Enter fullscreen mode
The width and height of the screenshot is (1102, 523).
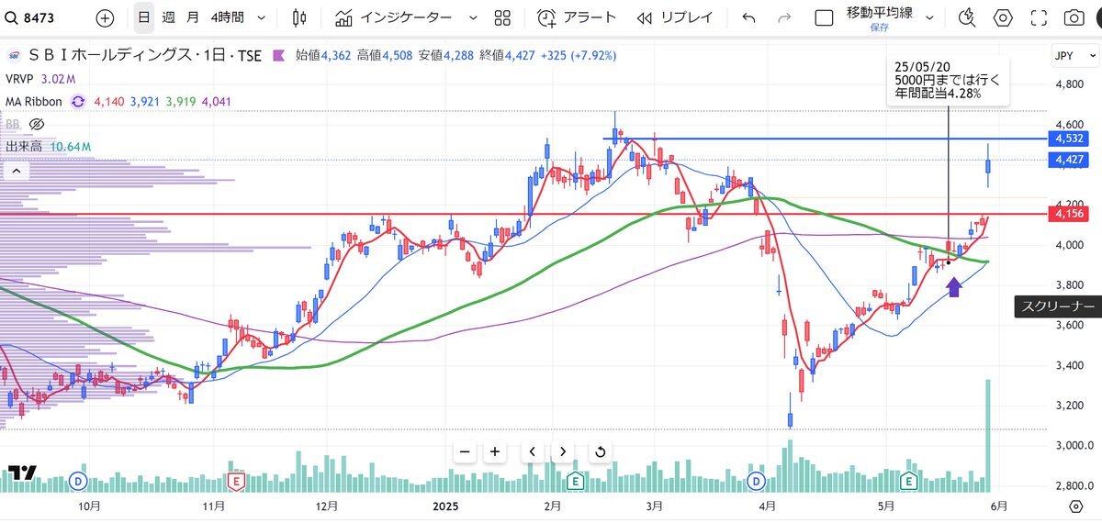1039,17
